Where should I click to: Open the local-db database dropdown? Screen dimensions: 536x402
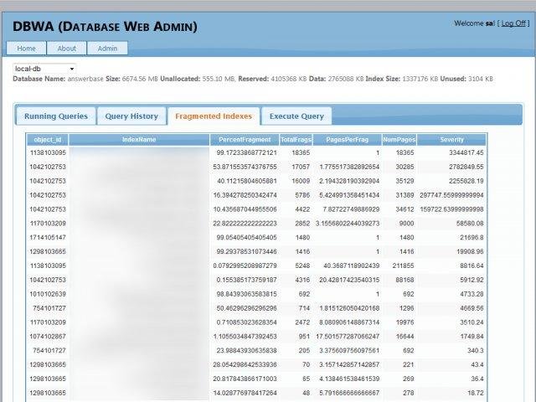[45, 68]
